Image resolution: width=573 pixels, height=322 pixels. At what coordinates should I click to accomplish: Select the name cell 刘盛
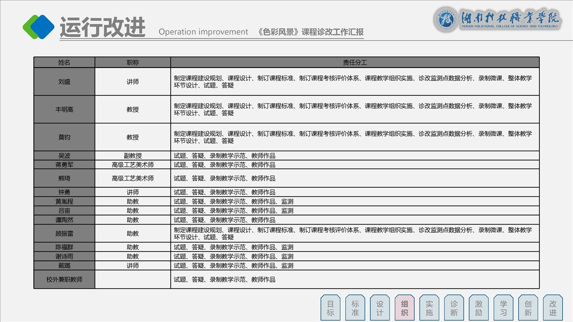point(64,82)
